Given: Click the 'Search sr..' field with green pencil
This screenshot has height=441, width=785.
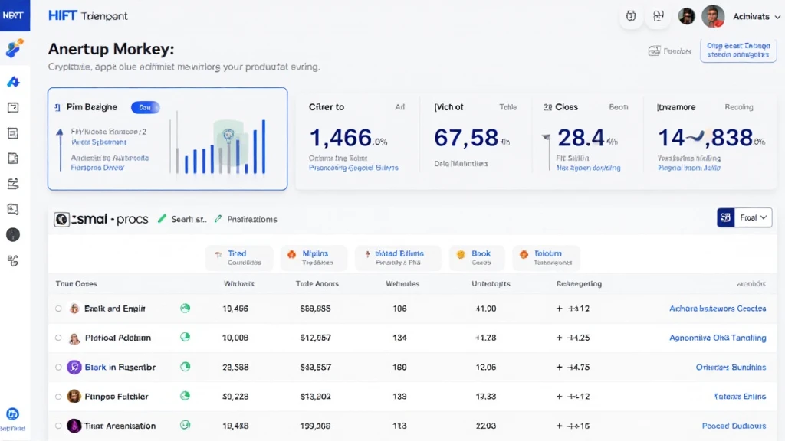Looking at the screenshot, I should point(182,219).
